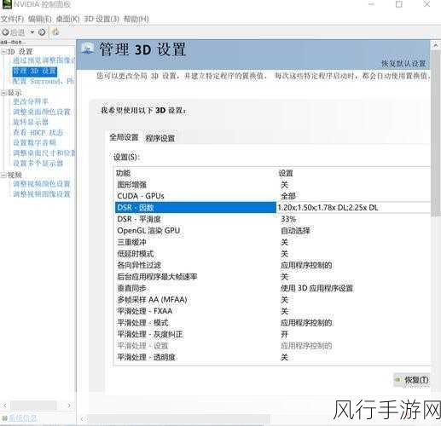Click the main pane vertical scrollbar thumb
The image size is (441, 426).
(435, 134)
